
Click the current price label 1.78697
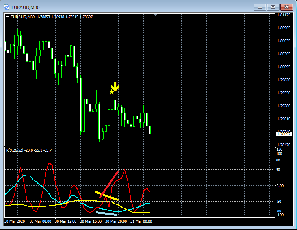284,134
